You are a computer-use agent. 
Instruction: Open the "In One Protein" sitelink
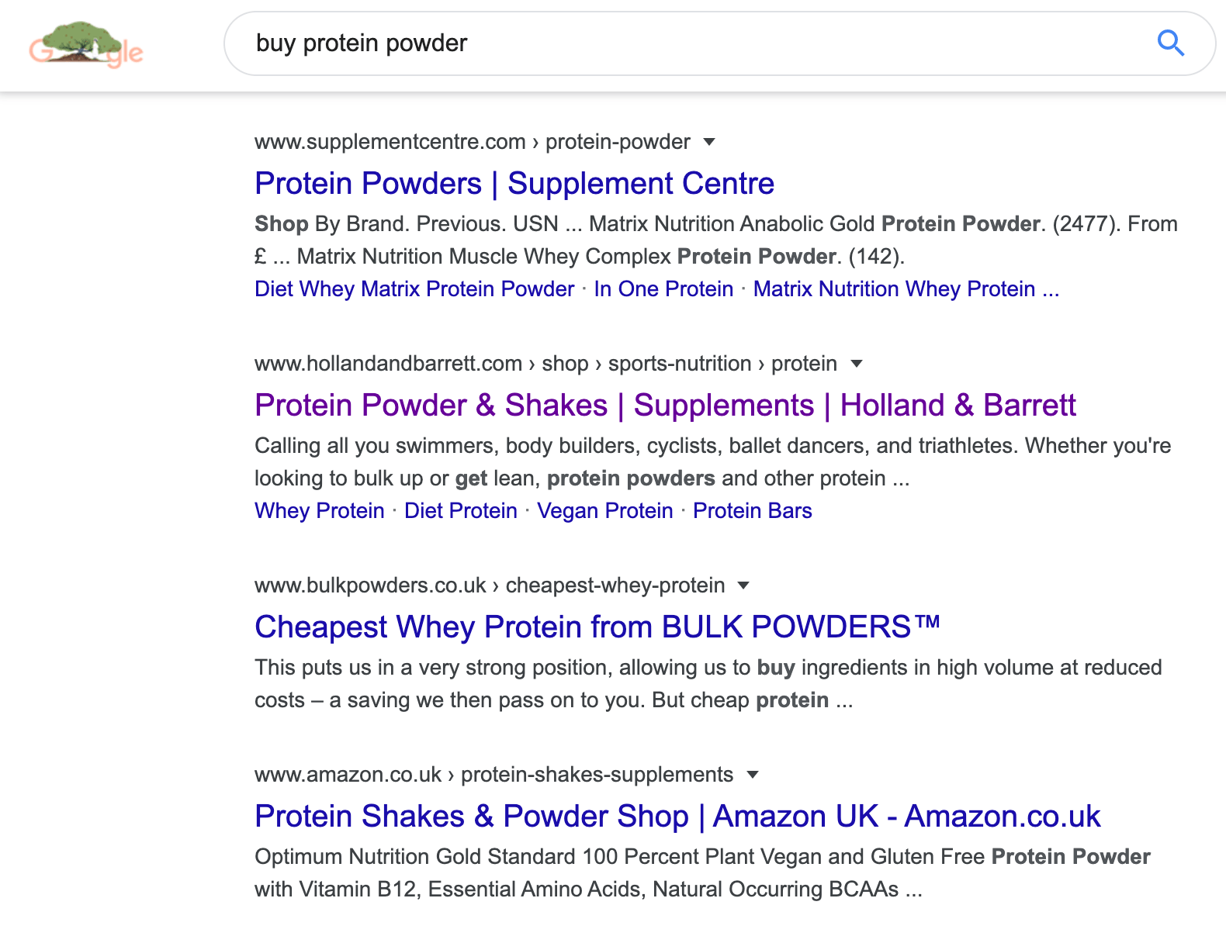click(x=663, y=289)
